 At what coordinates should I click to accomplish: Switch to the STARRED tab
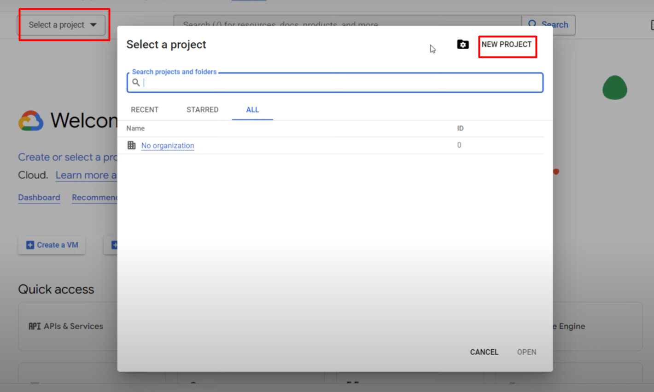click(x=202, y=110)
